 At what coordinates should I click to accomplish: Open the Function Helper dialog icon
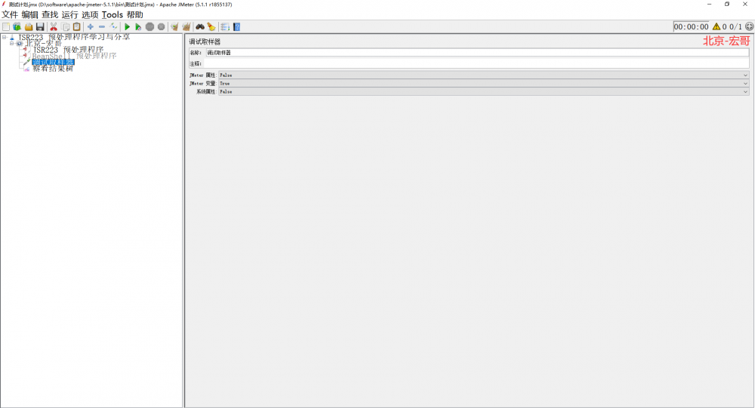(x=225, y=27)
